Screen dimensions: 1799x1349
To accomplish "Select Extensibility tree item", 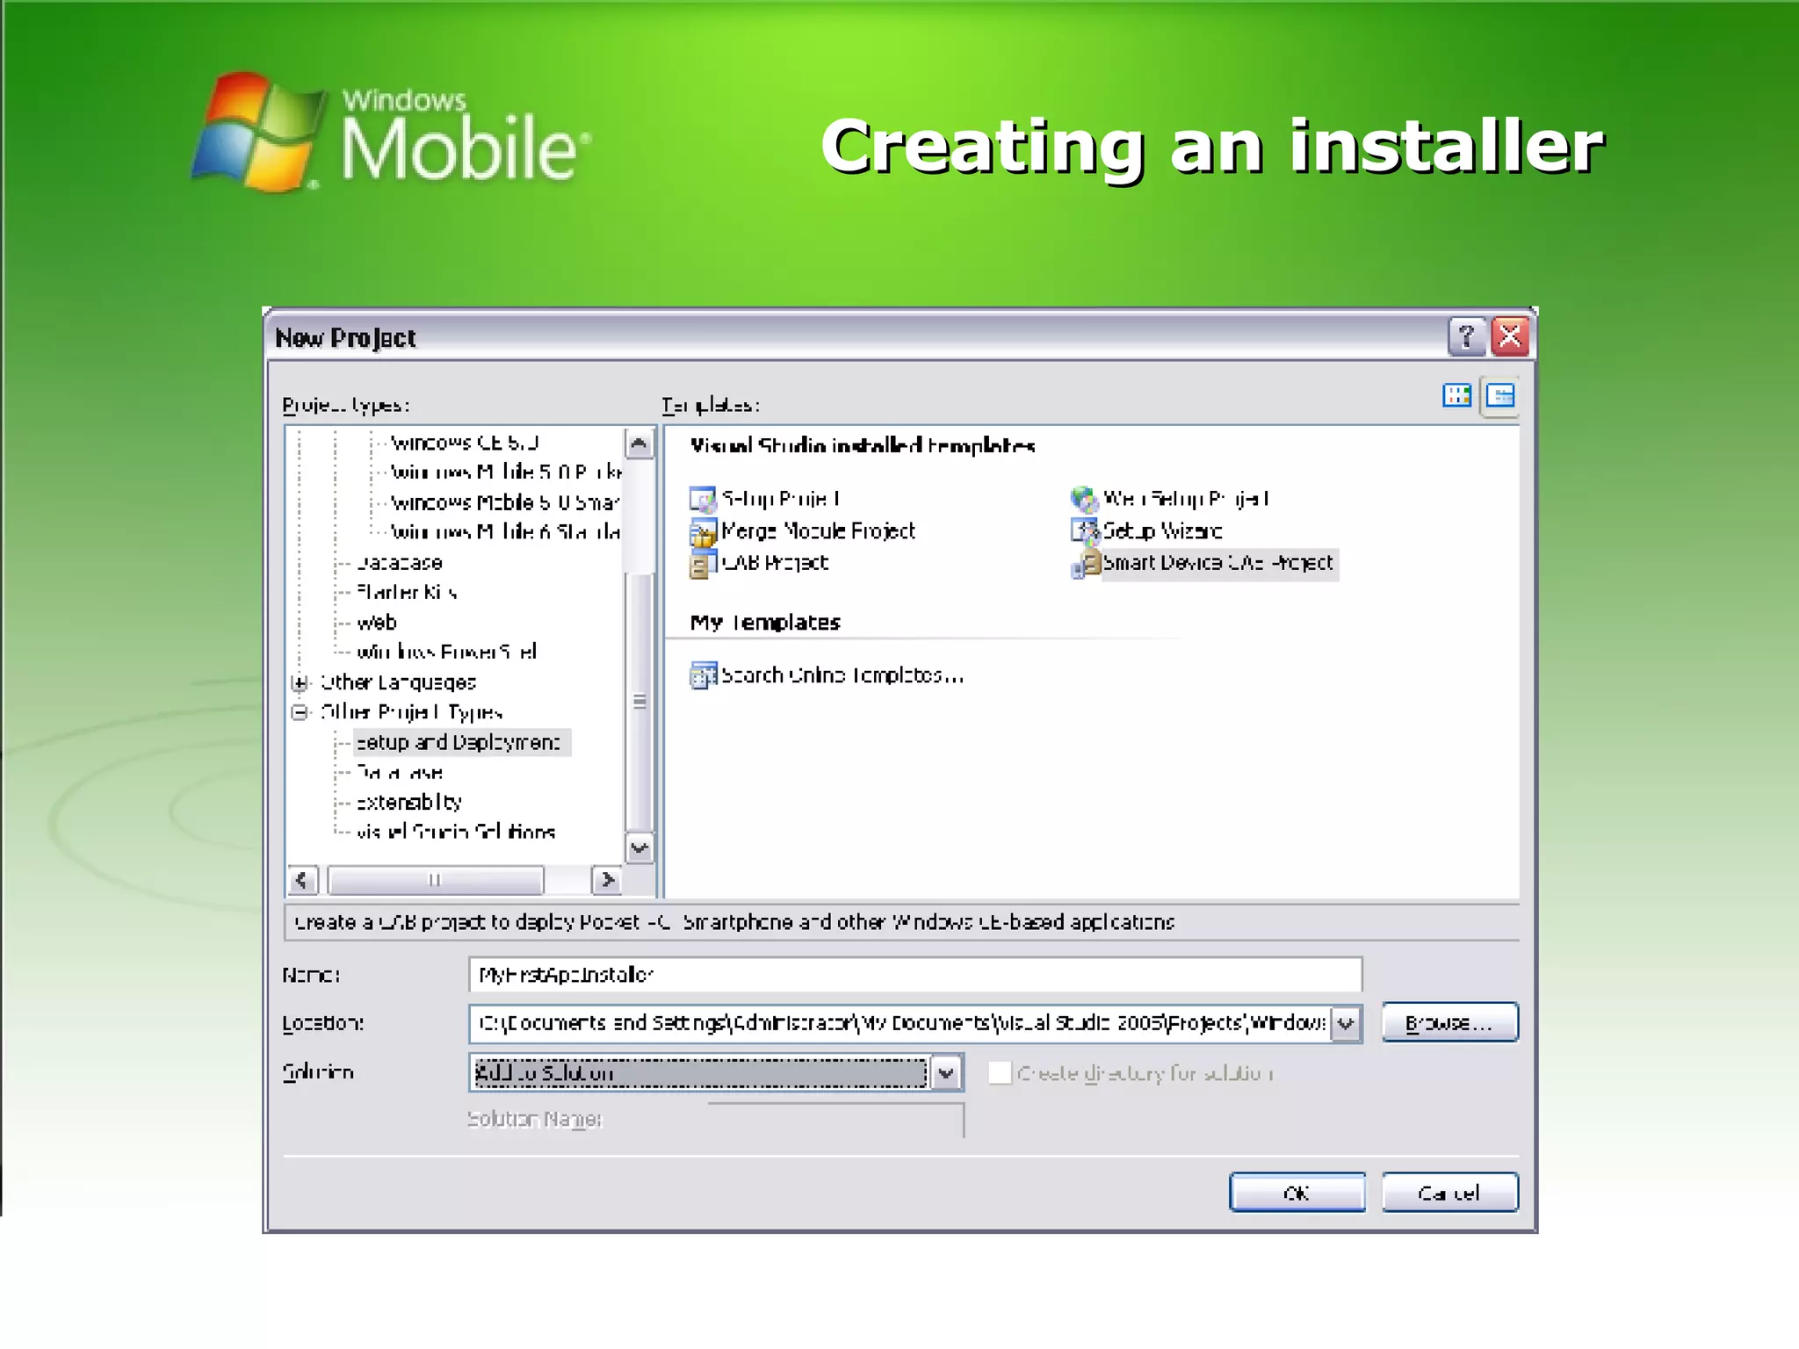I will (409, 803).
